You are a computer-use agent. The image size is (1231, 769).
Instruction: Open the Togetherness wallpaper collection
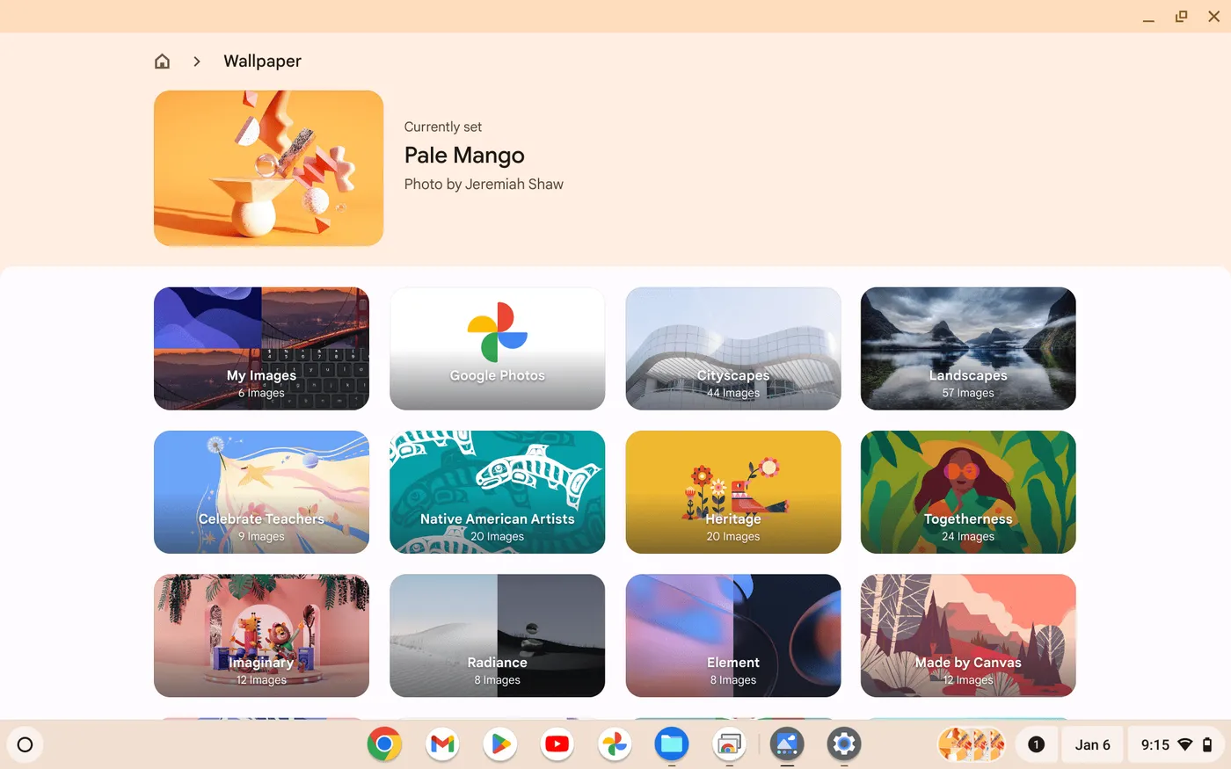[968, 492]
